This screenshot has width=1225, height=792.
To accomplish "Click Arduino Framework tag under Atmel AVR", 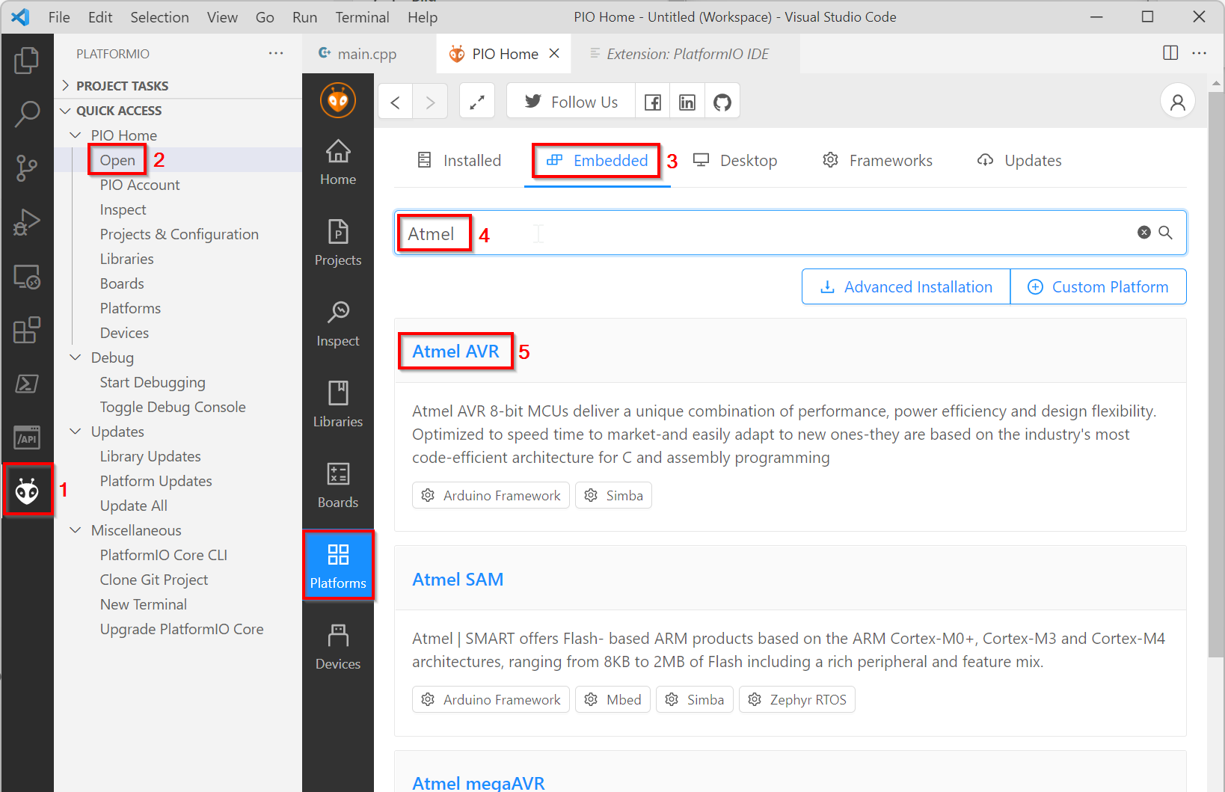I will [491, 496].
